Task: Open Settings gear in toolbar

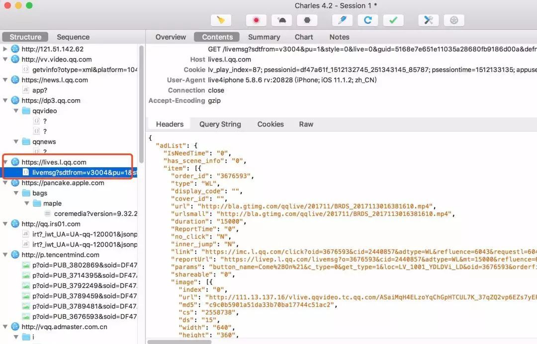Action: (453, 20)
